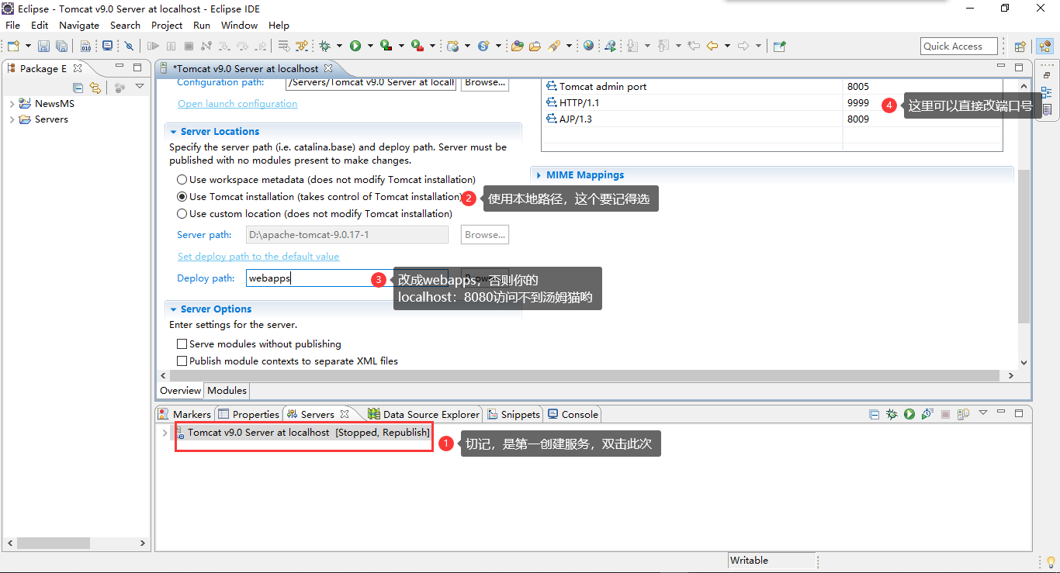Click the Quick Access search field

pos(960,47)
